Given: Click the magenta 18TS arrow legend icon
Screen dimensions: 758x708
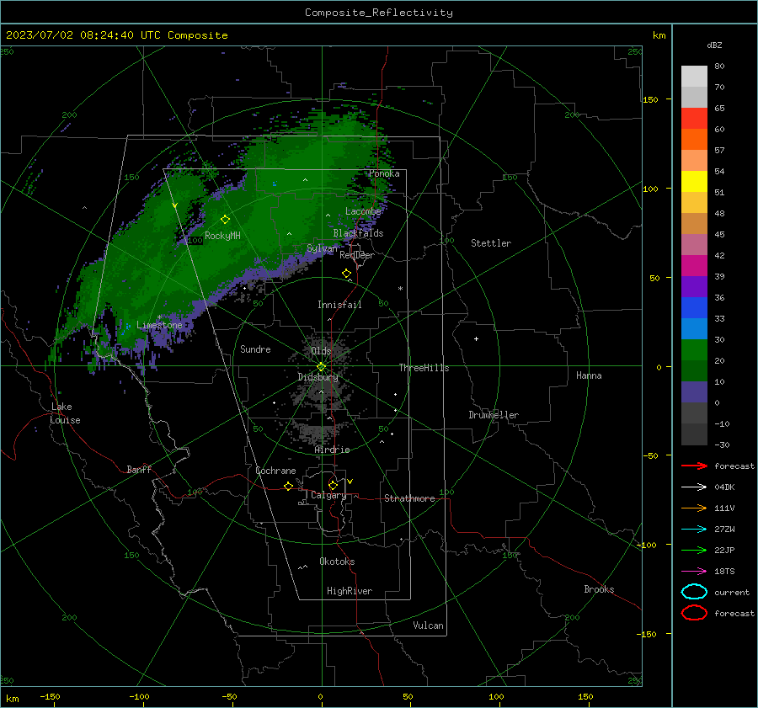Looking at the screenshot, I should tap(694, 572).
